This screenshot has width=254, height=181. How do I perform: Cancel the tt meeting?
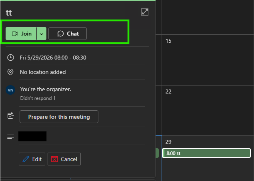[x=64, y=159]
